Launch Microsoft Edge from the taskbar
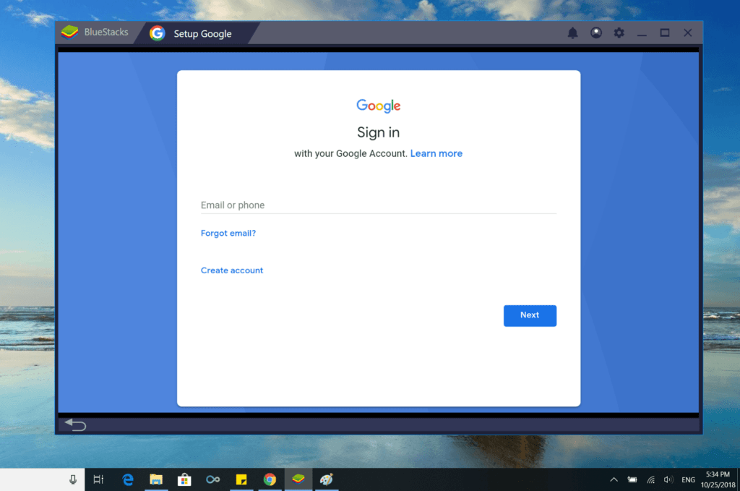This screenshot has width=740, height=491. pos(128,479)
